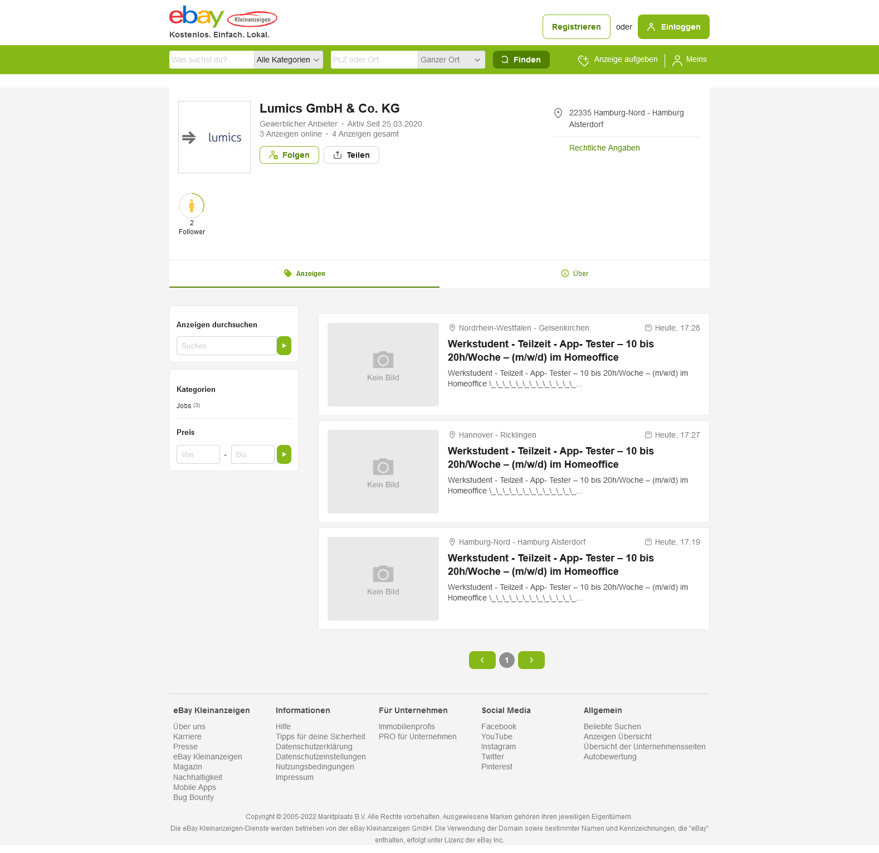Open the Datenschutzerklärung footer link
This screenshot has width=879, height=853.
pos(314,747)
